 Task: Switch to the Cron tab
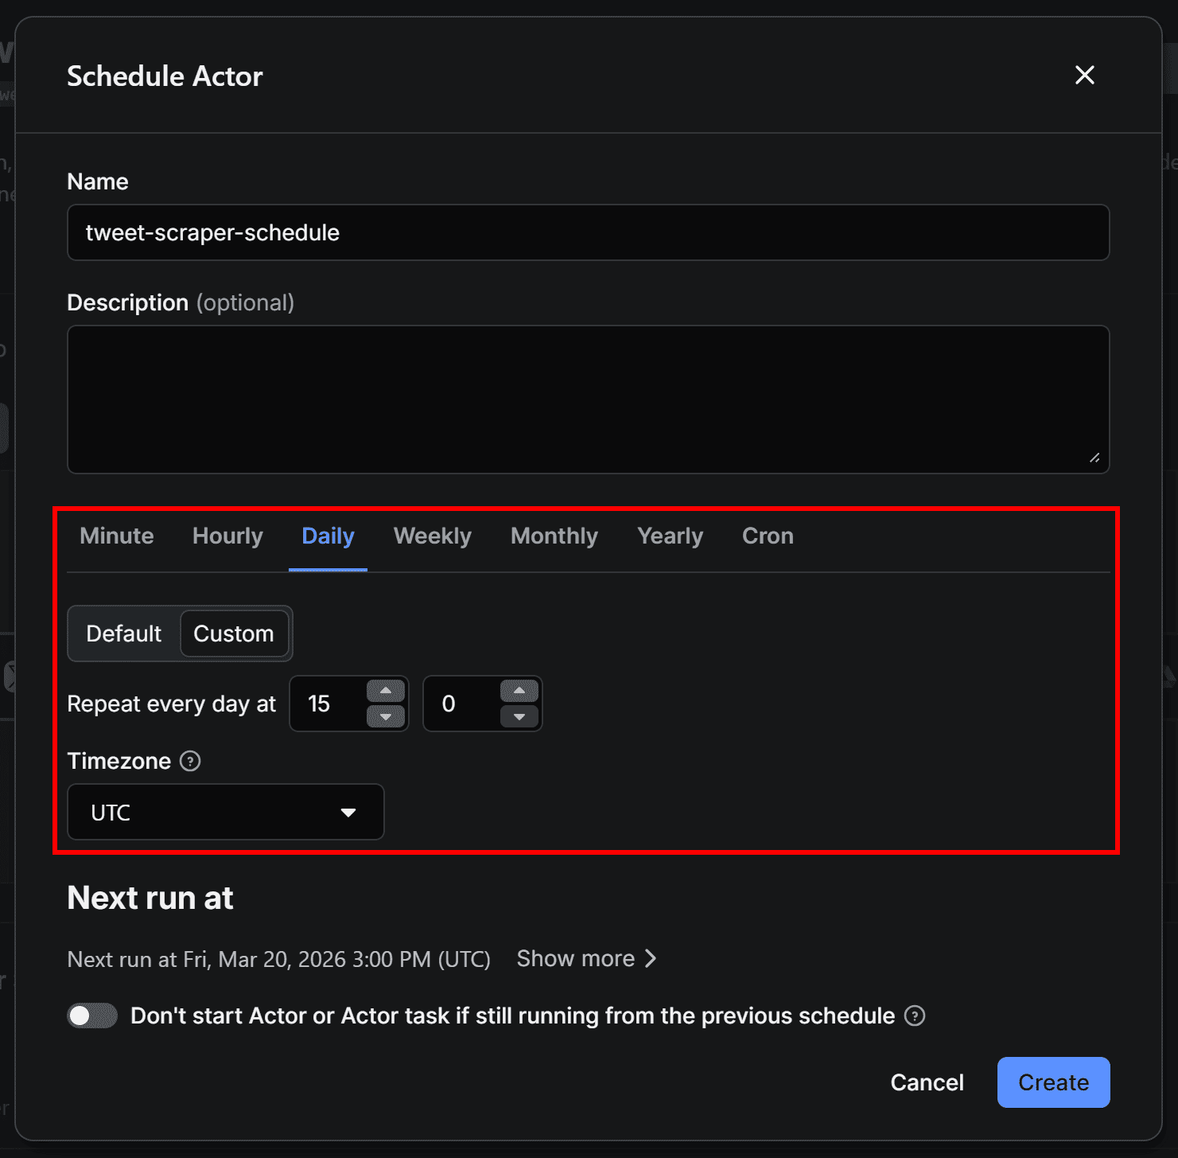(x=767, y=536)
